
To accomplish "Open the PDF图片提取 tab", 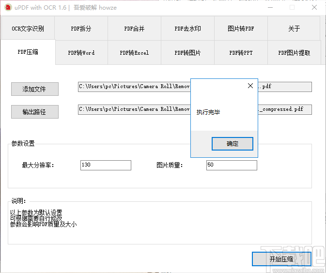I will click(294, 53).
